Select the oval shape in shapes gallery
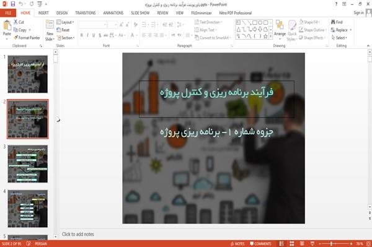 tap(260, 22)
